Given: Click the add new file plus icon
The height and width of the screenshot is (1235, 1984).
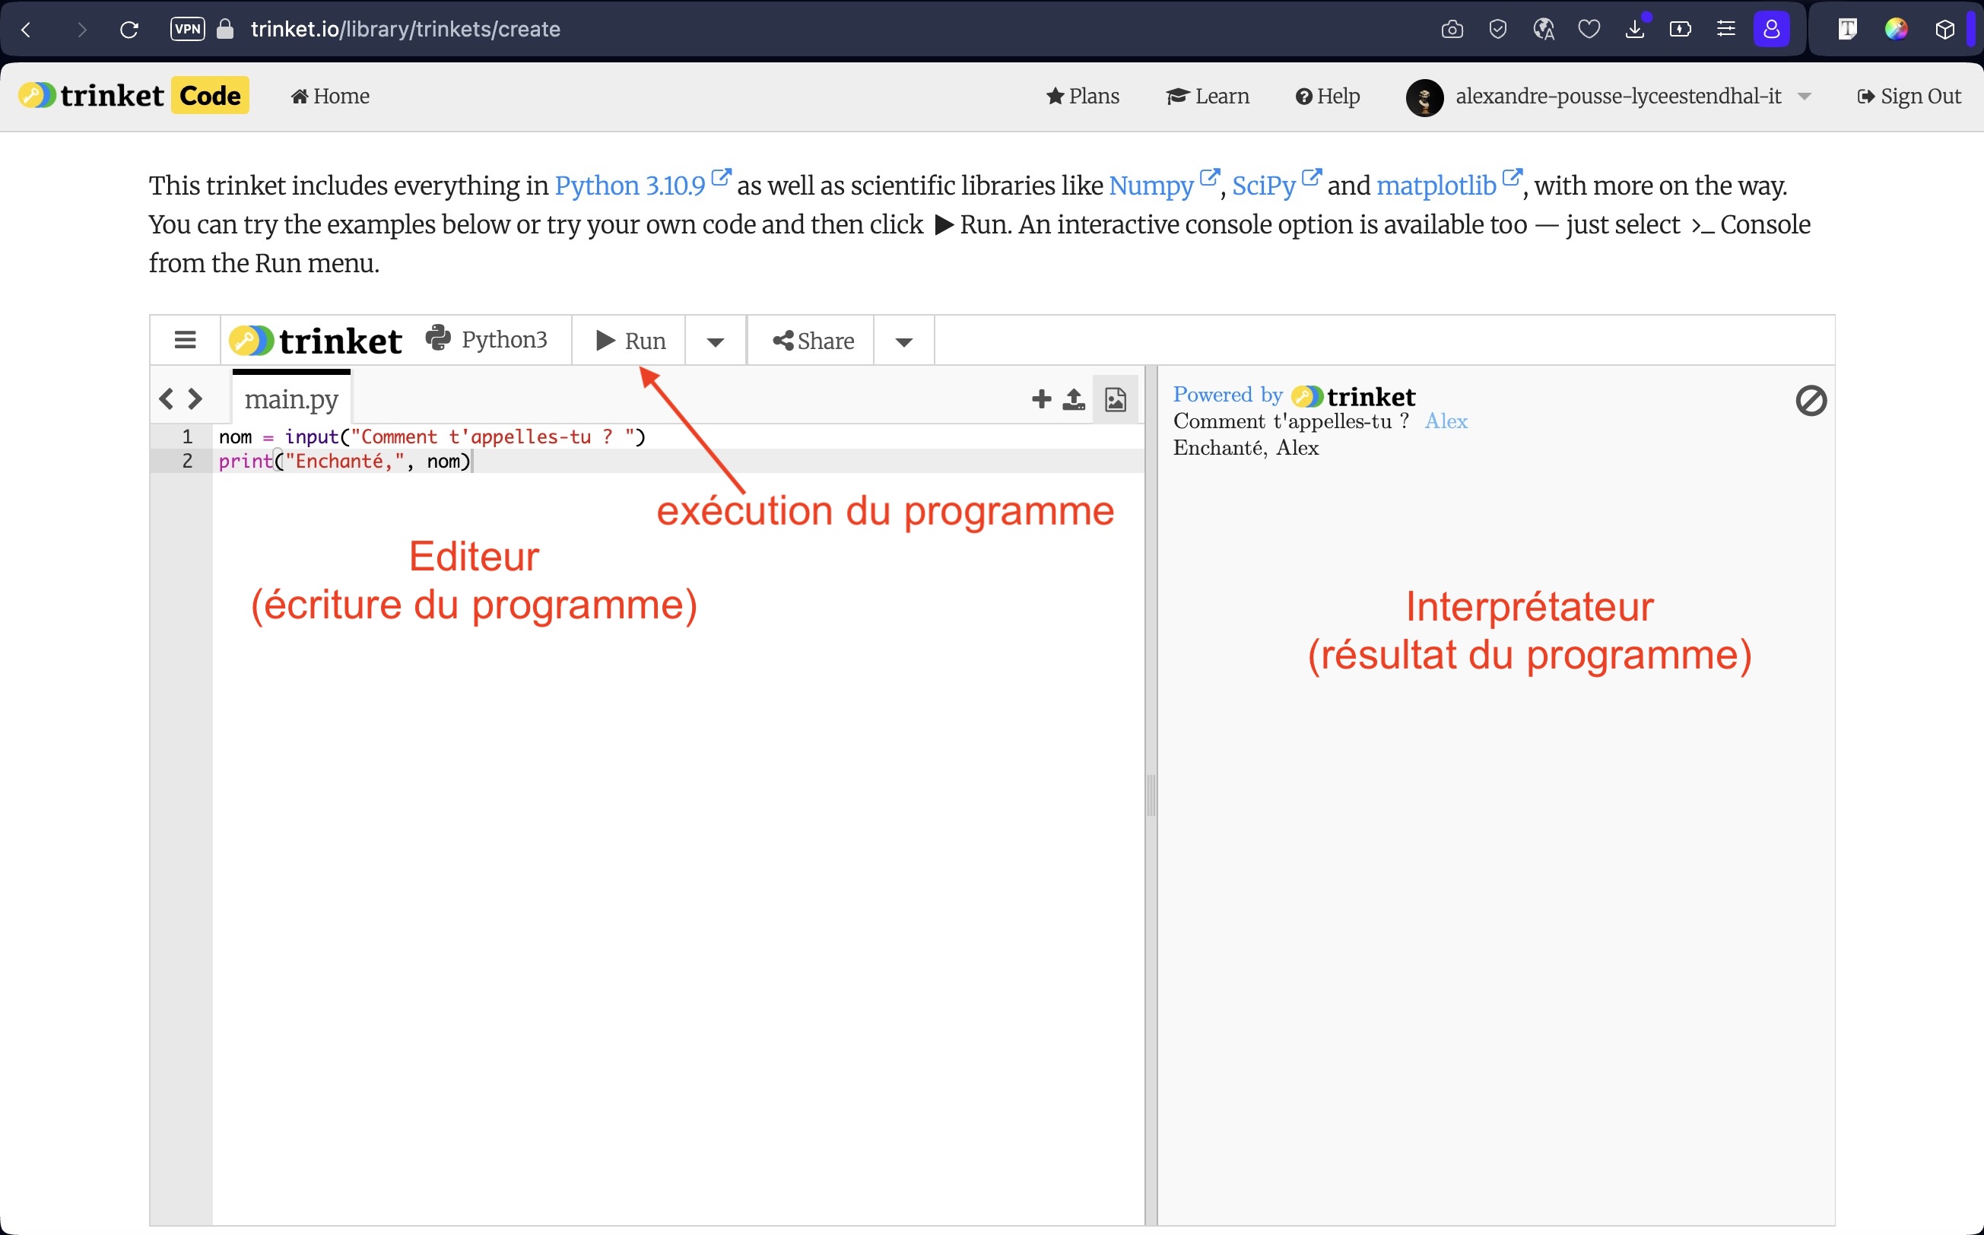Looking at the screenshot, I should tap(1040, 398).
